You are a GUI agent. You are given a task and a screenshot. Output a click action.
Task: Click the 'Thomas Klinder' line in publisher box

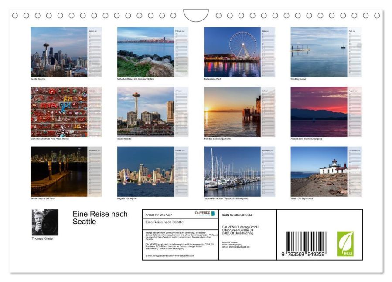pyautogui.click(x=229, y=242)
